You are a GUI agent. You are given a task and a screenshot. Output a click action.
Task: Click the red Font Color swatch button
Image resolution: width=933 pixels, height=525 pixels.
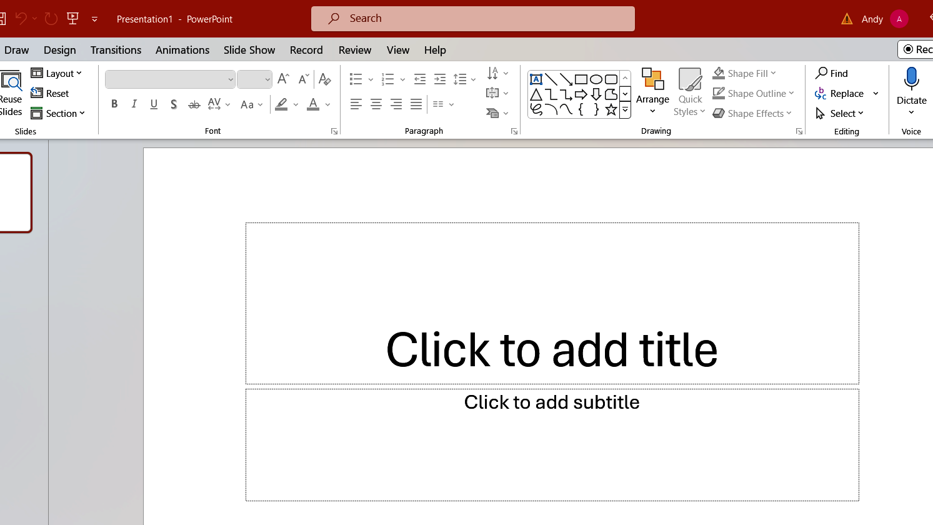point(313,104)
